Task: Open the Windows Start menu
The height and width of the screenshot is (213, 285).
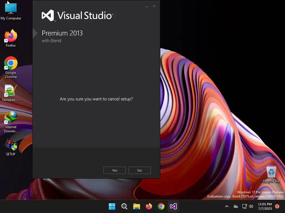Action: (112, 206)
